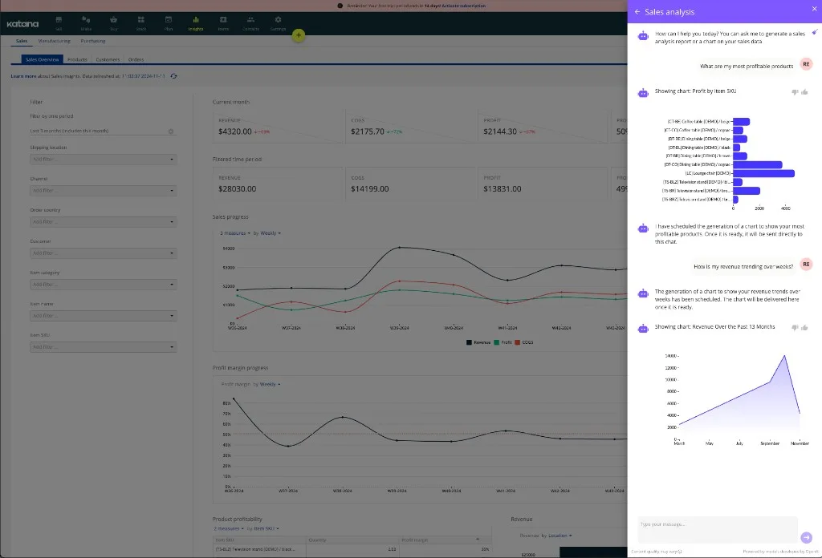Click the yellow plus quick-add button
The image size is (822, 558).
299,35
